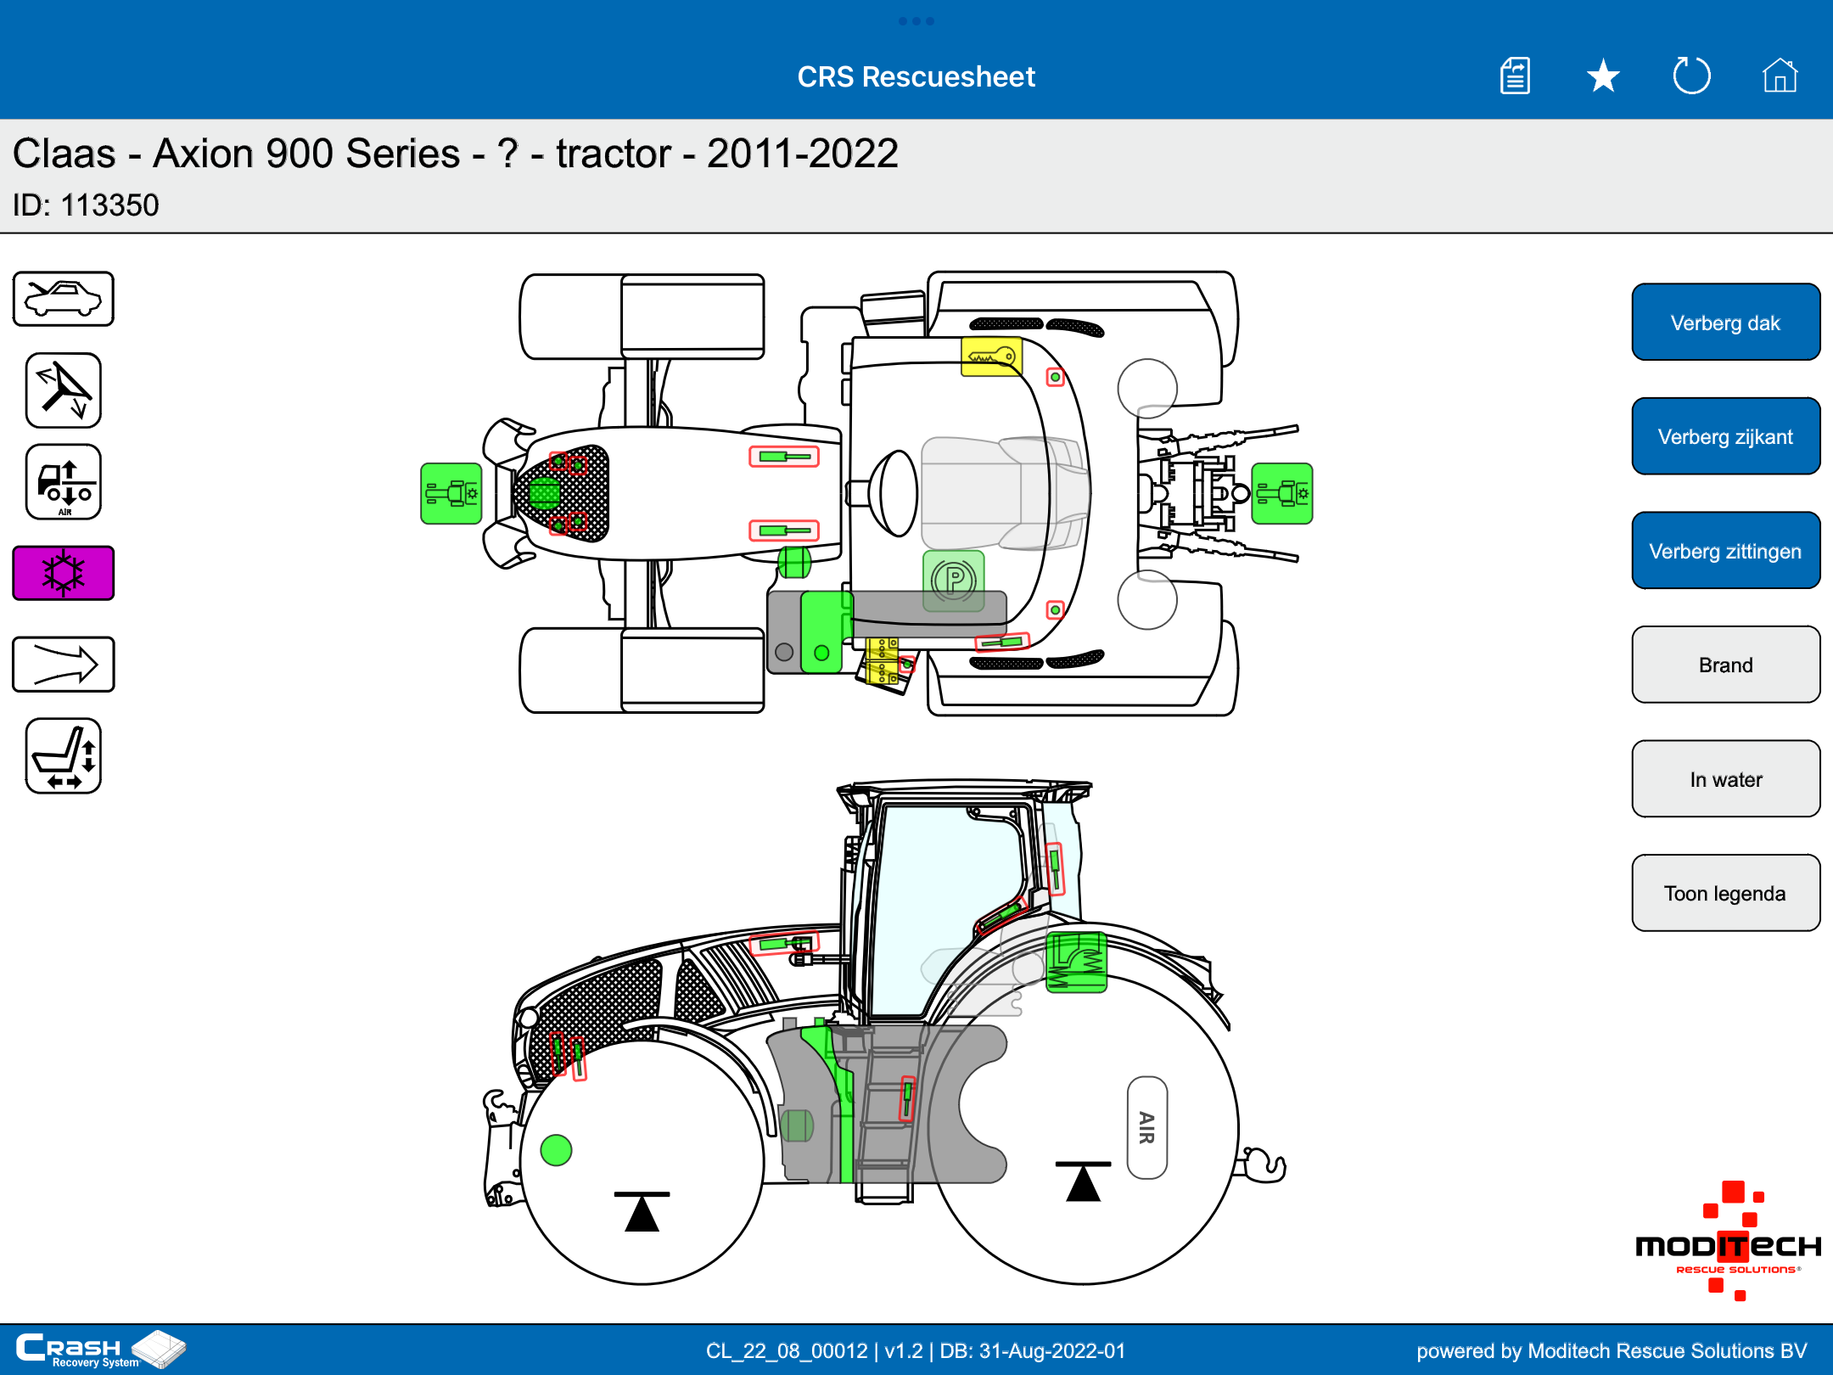Open the document notes icon in header
This screenshot has height=1375, width=1833.
(1515, 76)
